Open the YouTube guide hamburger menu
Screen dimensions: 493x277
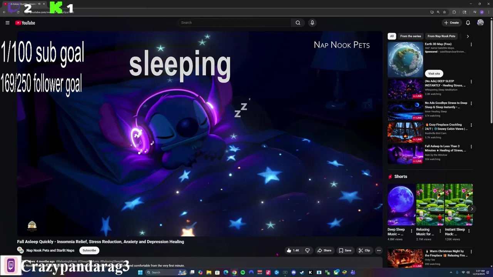tap(7, 23)
